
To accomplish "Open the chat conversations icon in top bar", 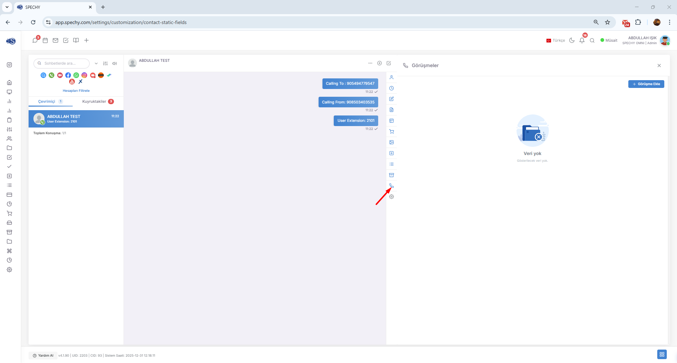I will pos(35,40).
